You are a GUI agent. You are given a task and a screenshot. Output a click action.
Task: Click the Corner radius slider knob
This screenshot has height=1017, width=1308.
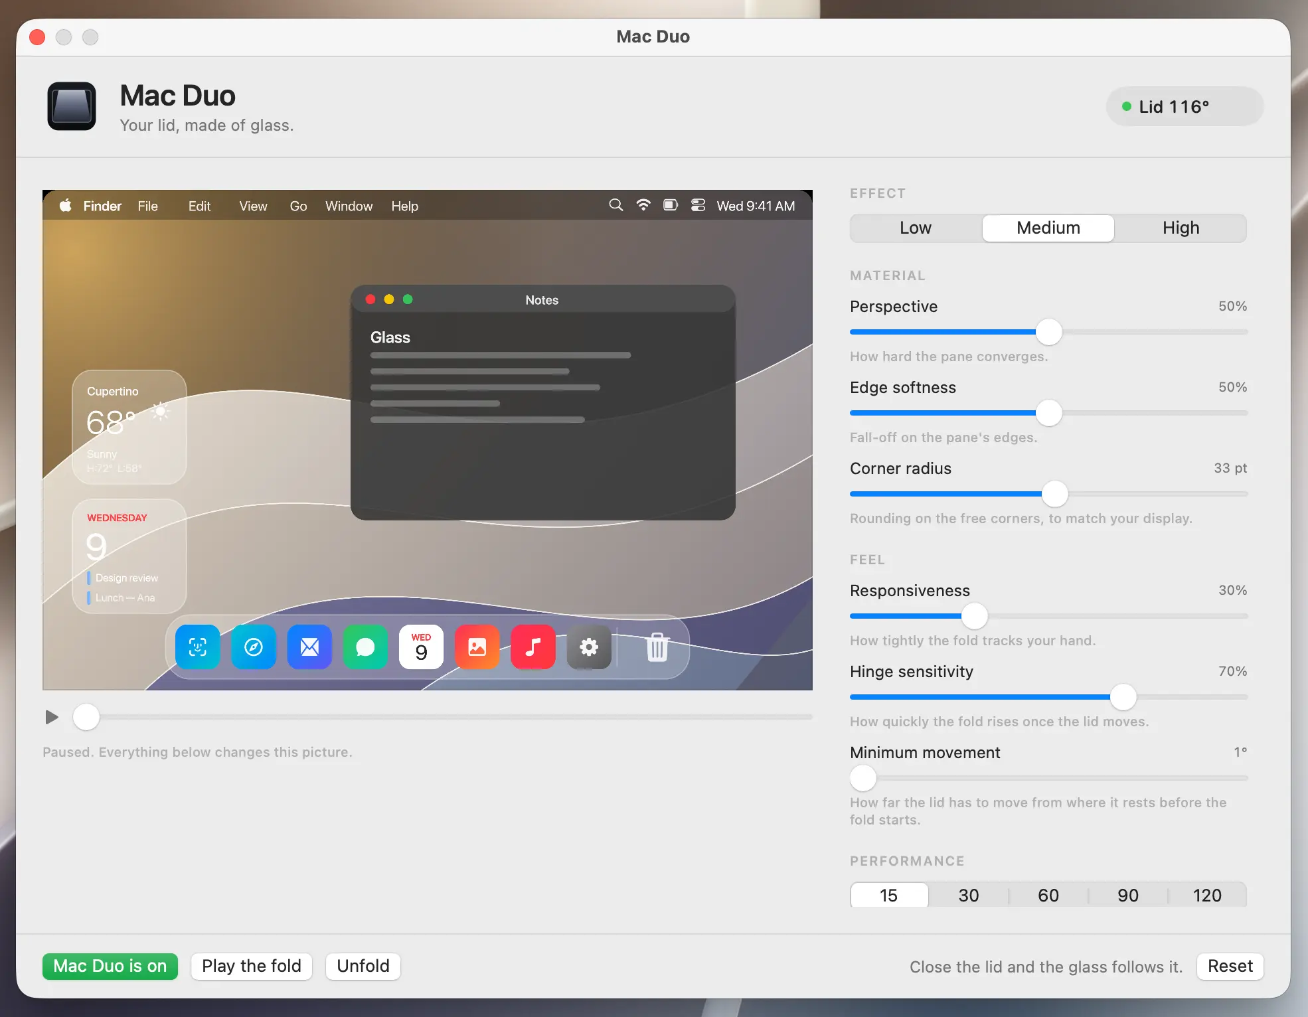click(x=1055, y=494)
